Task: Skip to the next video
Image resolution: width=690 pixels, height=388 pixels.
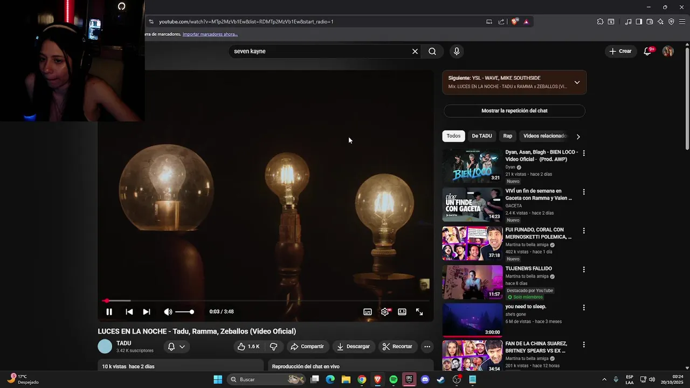Action: click(147, 311)
